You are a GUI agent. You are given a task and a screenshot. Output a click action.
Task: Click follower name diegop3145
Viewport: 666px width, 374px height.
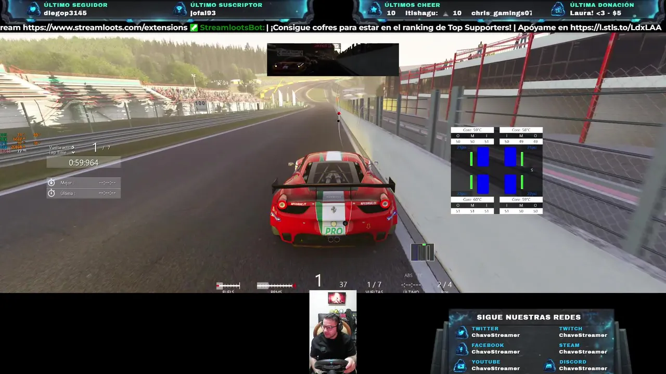(65, 13)
